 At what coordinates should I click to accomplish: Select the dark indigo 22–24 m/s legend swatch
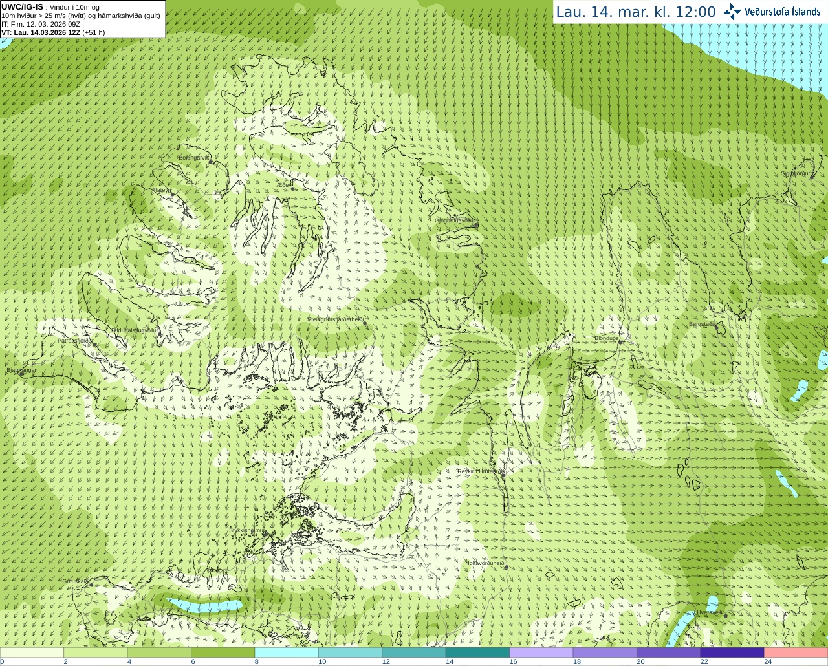[x=732, y=652]
